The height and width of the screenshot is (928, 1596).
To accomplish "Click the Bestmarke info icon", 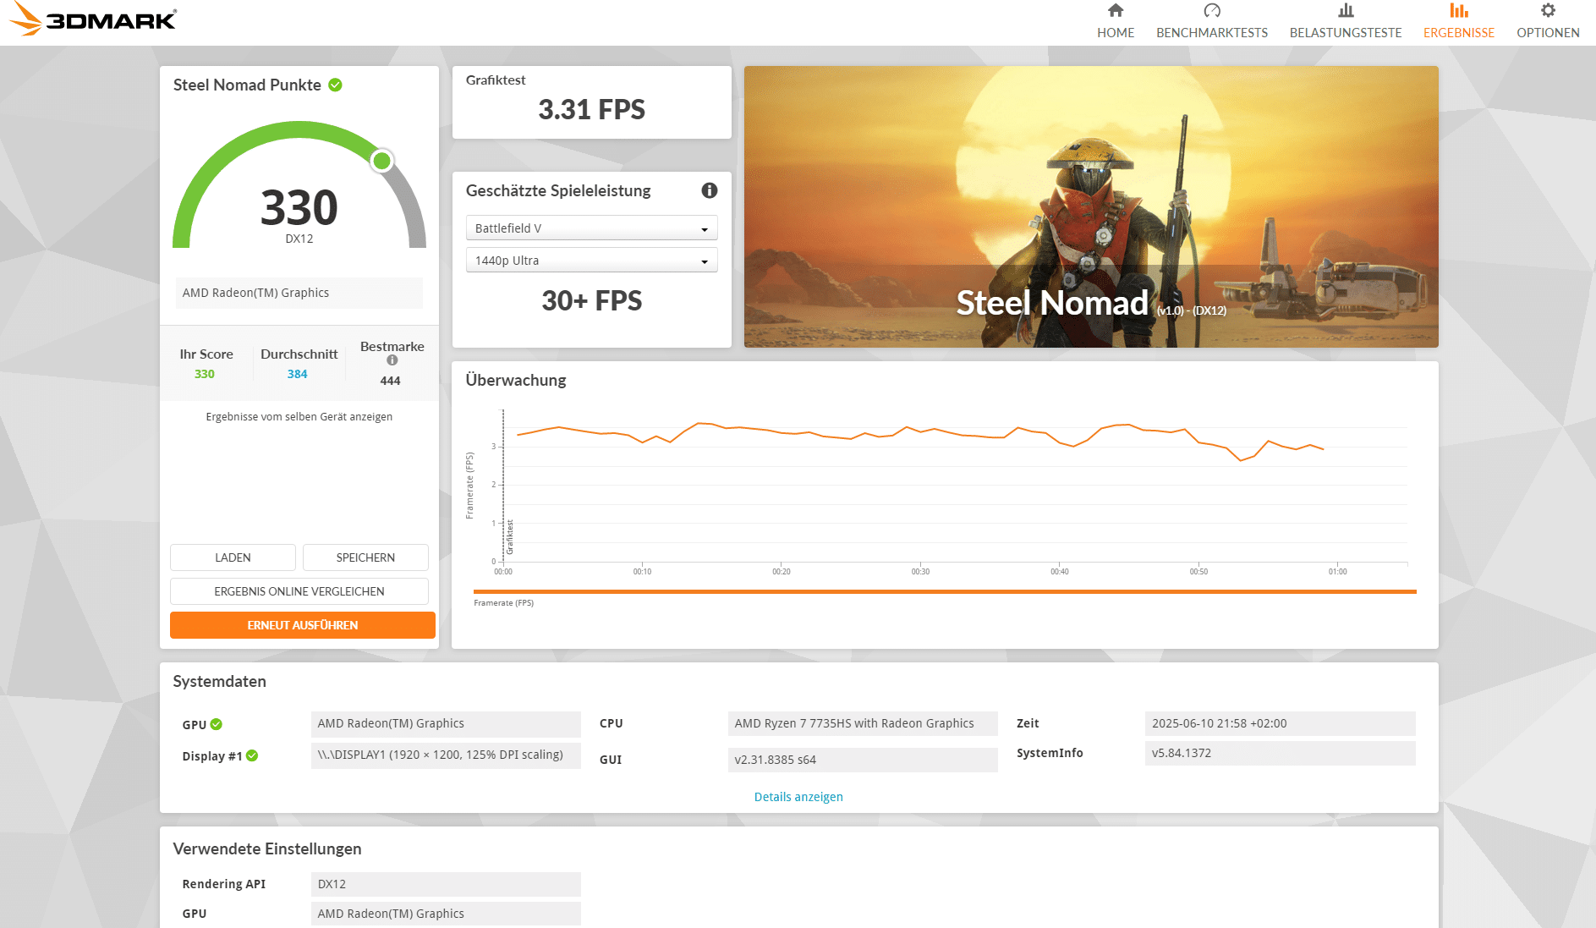I will 392,360.
